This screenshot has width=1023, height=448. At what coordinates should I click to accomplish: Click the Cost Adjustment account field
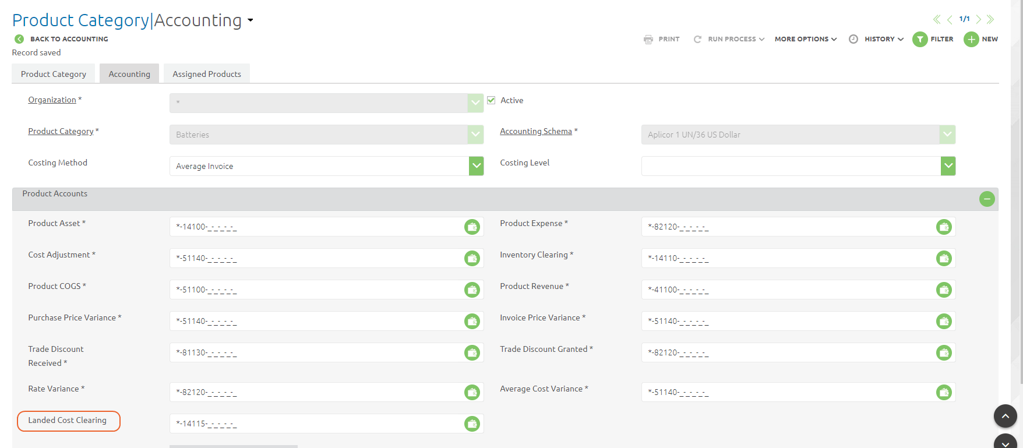(x=315, y=258)
